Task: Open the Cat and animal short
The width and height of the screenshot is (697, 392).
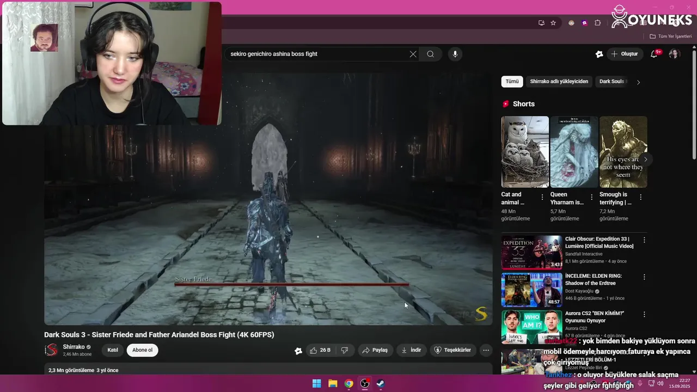Action: [525, 152]
